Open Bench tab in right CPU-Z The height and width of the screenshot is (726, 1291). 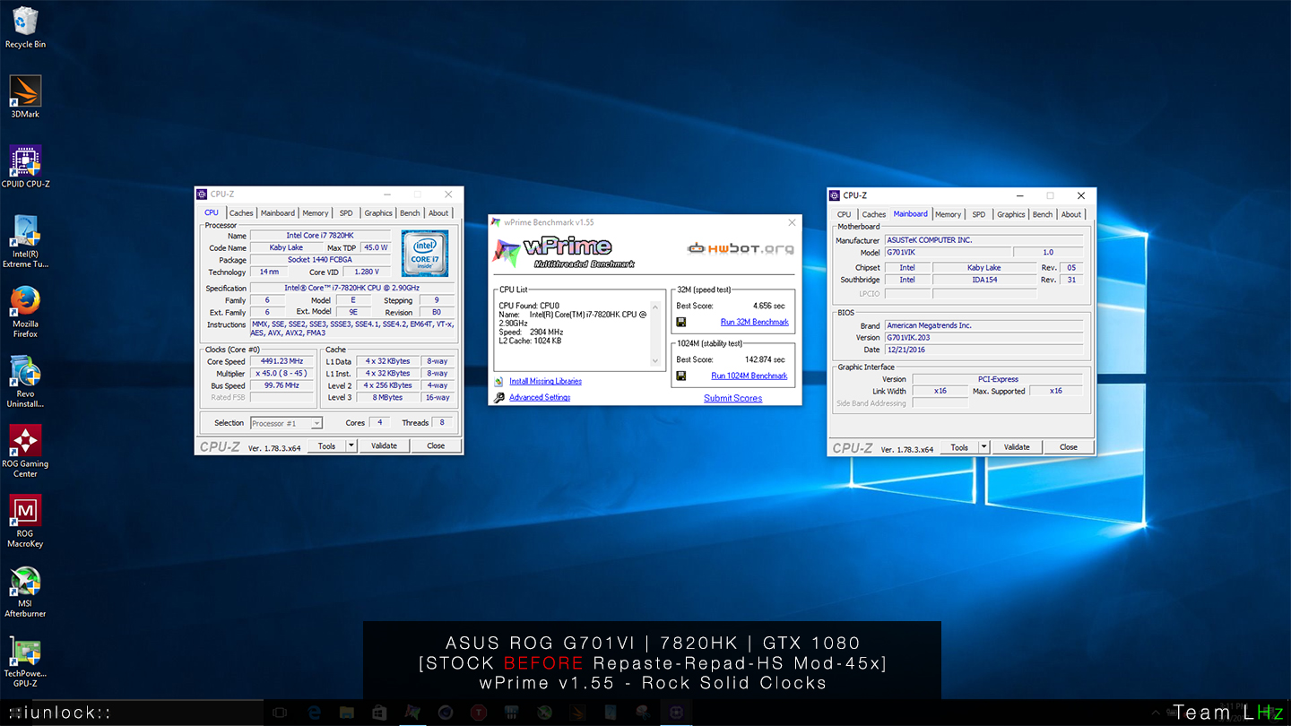[x=1043, y=214]
